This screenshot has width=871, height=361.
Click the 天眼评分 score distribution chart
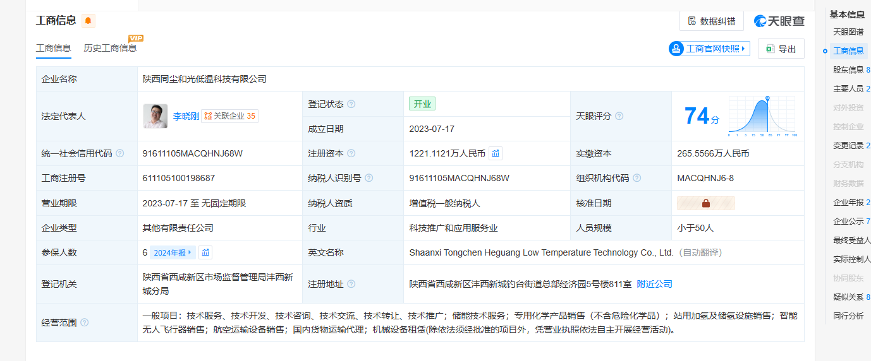coord(762,116)
